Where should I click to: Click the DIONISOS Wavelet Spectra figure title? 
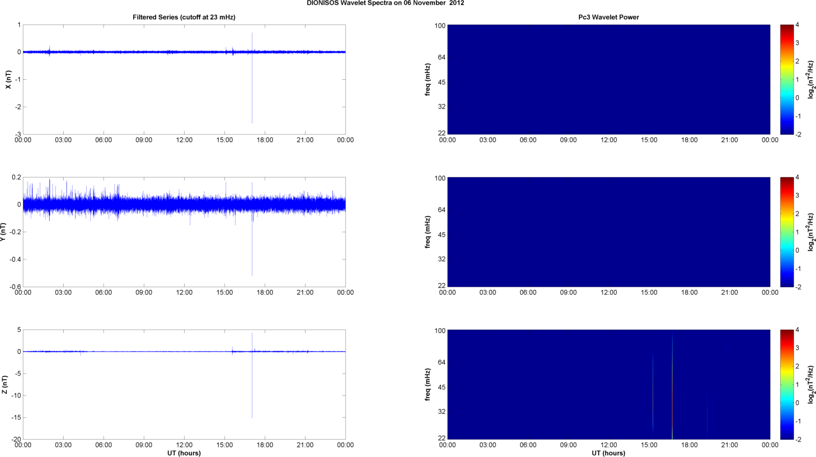385,3
